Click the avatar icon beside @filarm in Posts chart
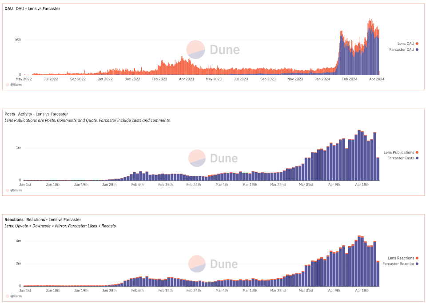Image resolution: width=426 pixels, height=304 pixels. (8, 190)
